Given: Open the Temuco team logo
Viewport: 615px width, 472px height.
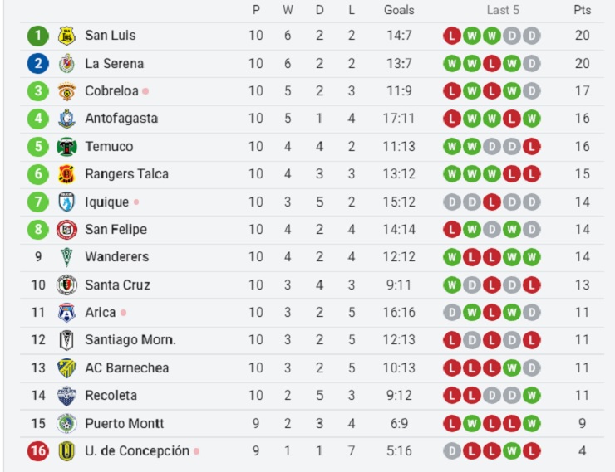Looking at the screenshot, I should pos(66,146).
